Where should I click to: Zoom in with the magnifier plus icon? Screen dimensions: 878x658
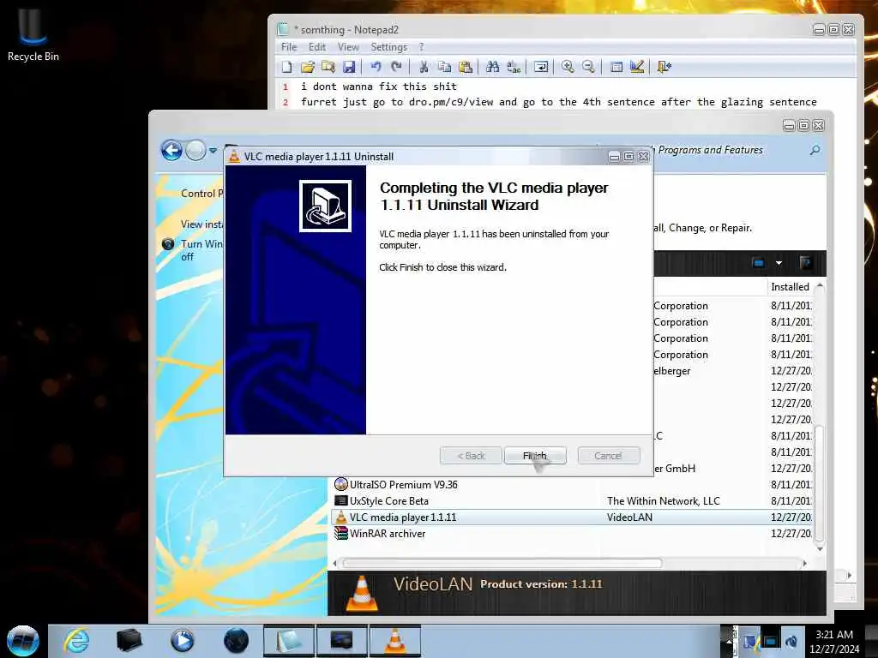click(x=568, y=67)
